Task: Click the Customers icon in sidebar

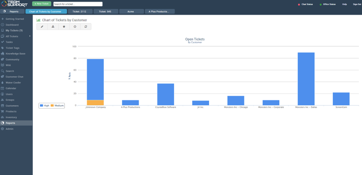Action: [x=3, y=106]
